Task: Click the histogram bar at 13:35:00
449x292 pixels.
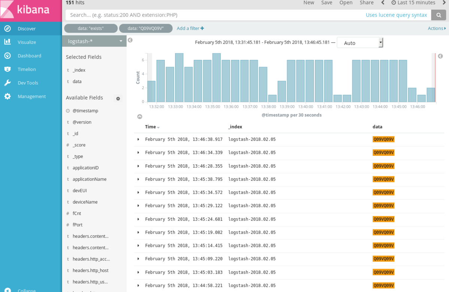Action: click(x=216, y=78)
